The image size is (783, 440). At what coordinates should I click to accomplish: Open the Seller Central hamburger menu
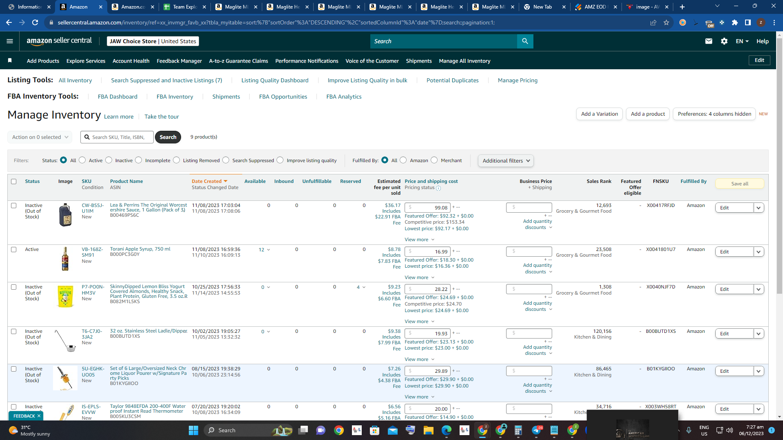click(x=10, y=41)
